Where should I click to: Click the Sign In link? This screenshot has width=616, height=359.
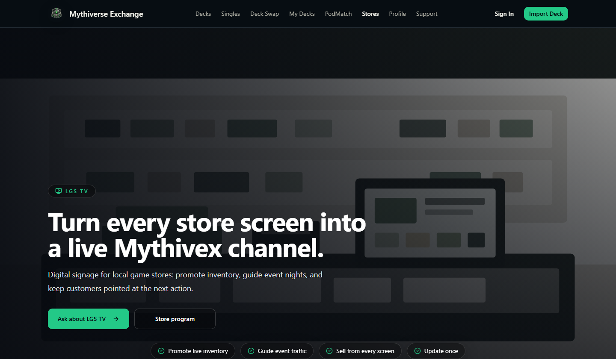(x=504, y=14)
